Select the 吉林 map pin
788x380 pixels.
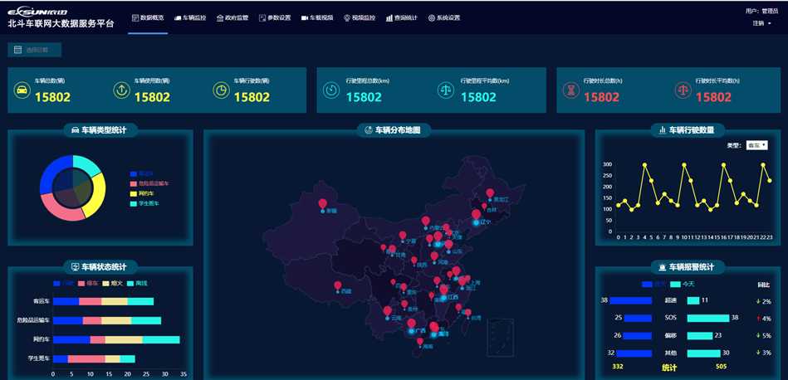pos(484,206)
